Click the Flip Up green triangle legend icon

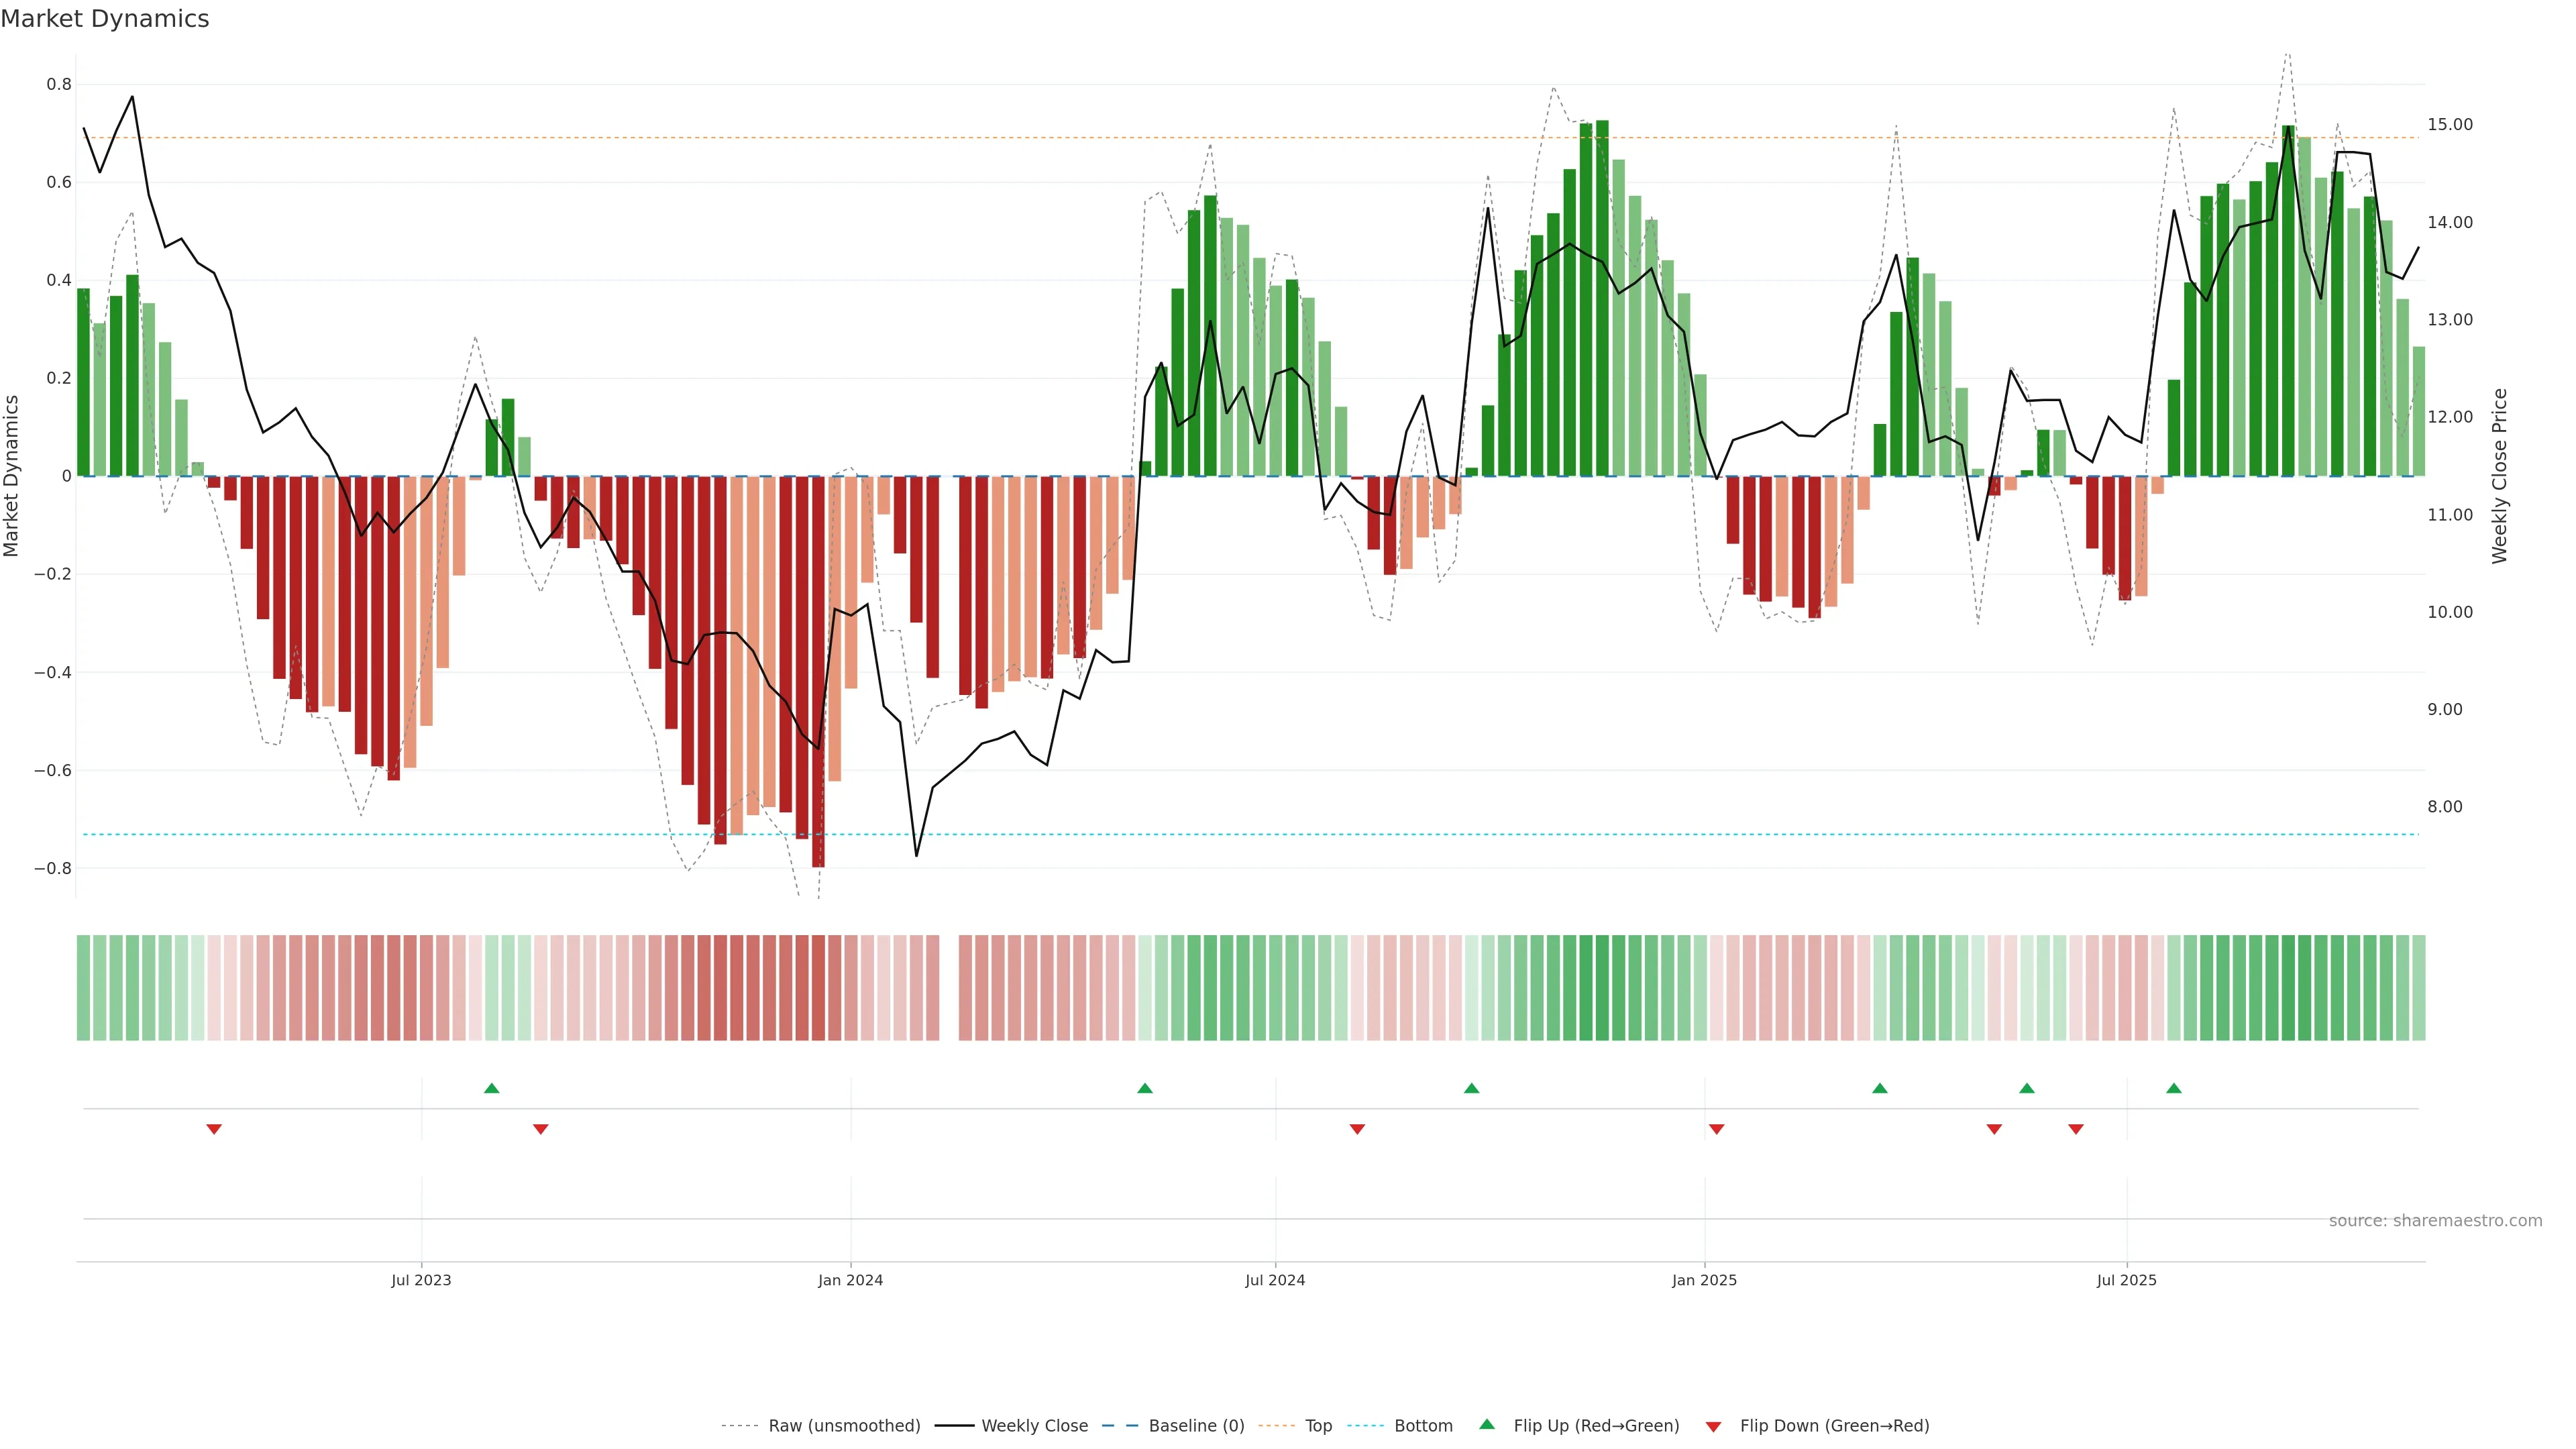(x=1486, y=1424)
